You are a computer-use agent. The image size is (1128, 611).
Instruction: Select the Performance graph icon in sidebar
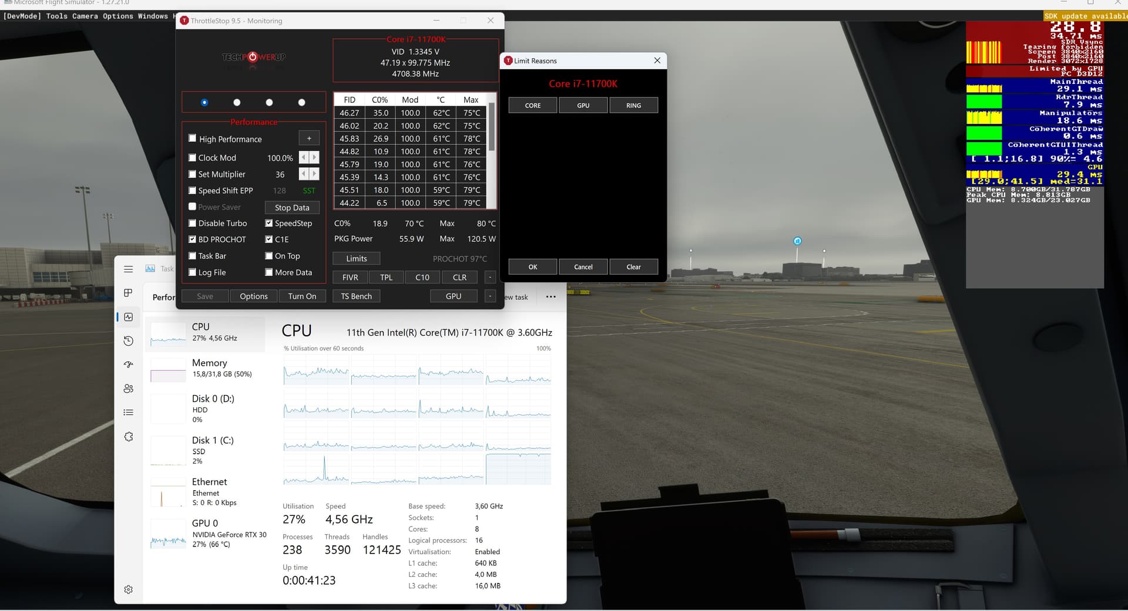[x=128, y=317]
